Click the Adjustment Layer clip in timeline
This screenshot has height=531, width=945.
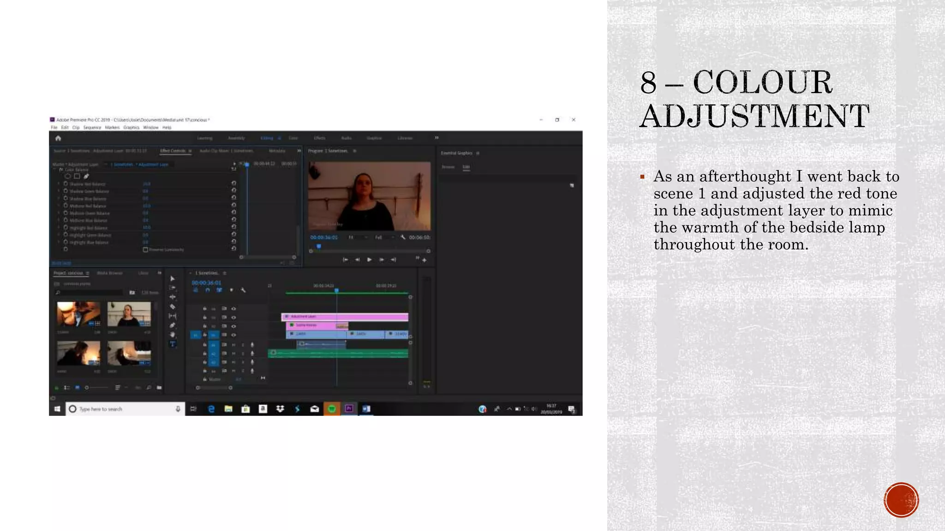[314, 317]
